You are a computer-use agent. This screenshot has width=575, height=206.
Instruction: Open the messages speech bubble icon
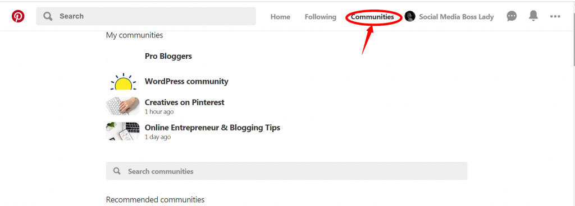click(512, 16)
